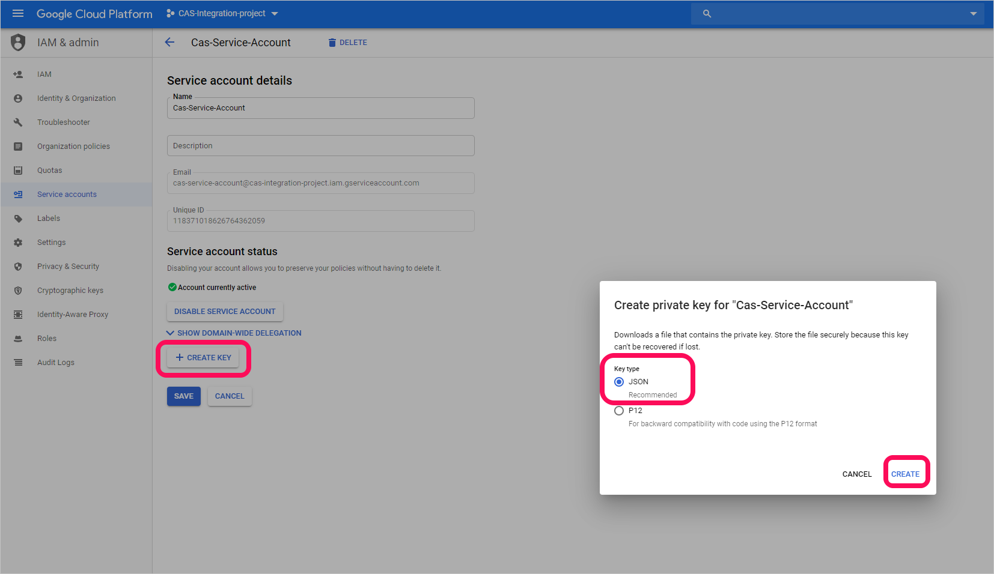
Task: Click the IAM & admin shield icon
Action: point(19,42)
